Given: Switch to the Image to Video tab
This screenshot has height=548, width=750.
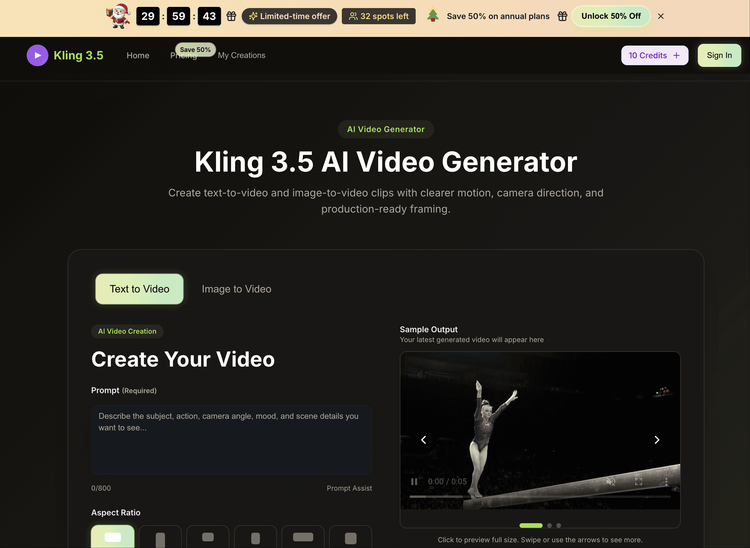Looking at the screenshot, I should click(236, 289).
